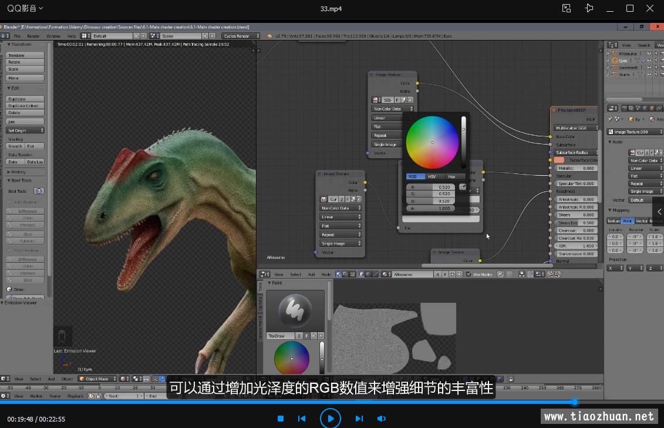Open the Set Origin dropdown
The width and height of the screenshot is (664, 428).
point(25,131)
